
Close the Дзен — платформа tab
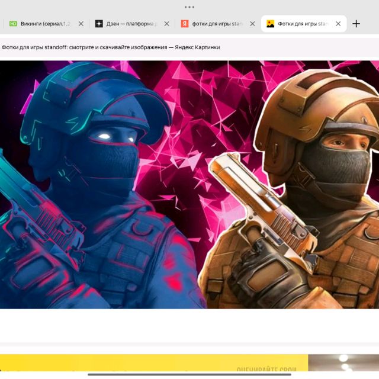[167, 24]
